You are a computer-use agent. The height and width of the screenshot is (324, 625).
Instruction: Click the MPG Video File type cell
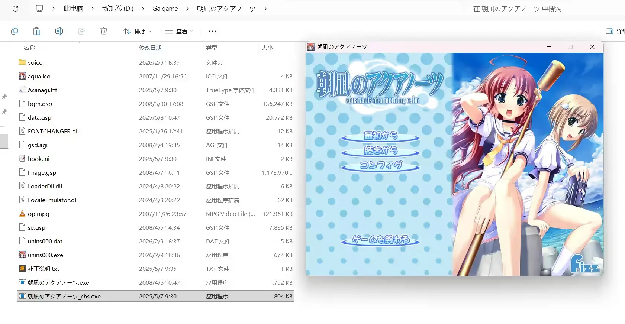pyautogui.click(x=231, y=214)
